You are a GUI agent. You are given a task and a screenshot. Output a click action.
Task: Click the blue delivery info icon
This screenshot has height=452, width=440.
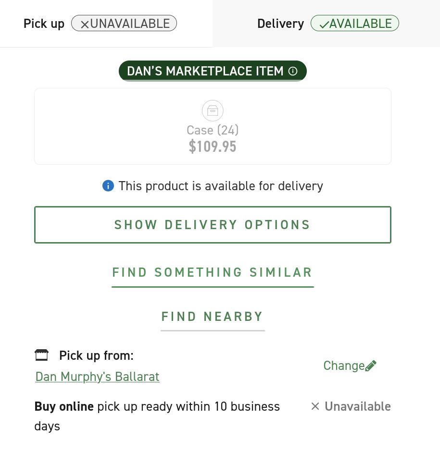(x=108, y=186)
